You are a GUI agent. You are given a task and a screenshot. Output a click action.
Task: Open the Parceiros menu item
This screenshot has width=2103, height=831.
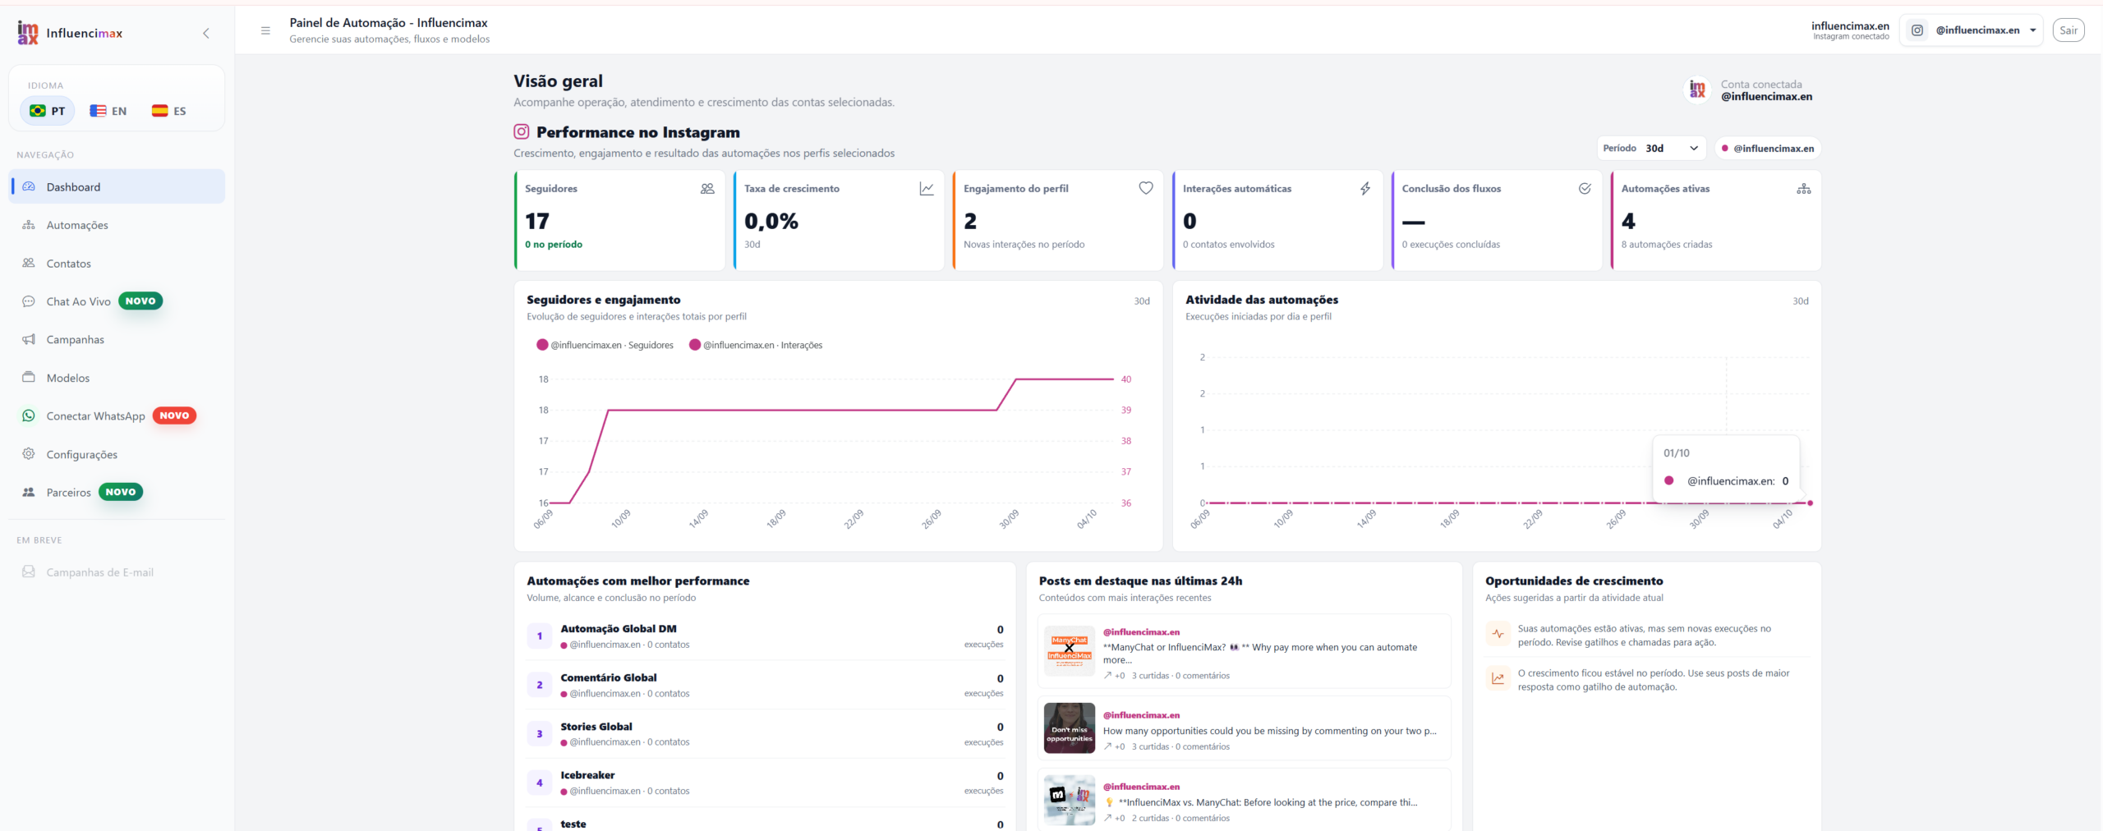coord(117,492)
